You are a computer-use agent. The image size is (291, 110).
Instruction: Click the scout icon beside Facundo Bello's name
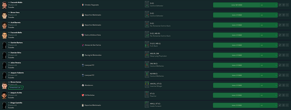tap(9, 33)
